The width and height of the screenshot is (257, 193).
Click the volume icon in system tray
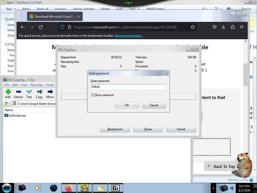pyautogui.click(x=232, y=188)
